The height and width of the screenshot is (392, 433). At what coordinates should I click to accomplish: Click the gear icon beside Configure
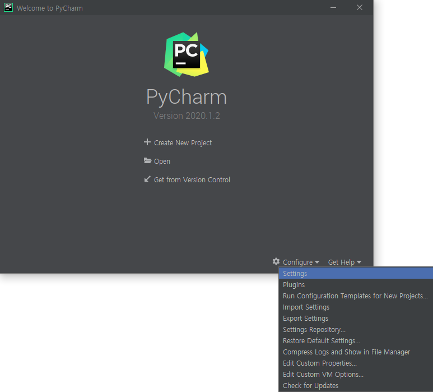276,261
